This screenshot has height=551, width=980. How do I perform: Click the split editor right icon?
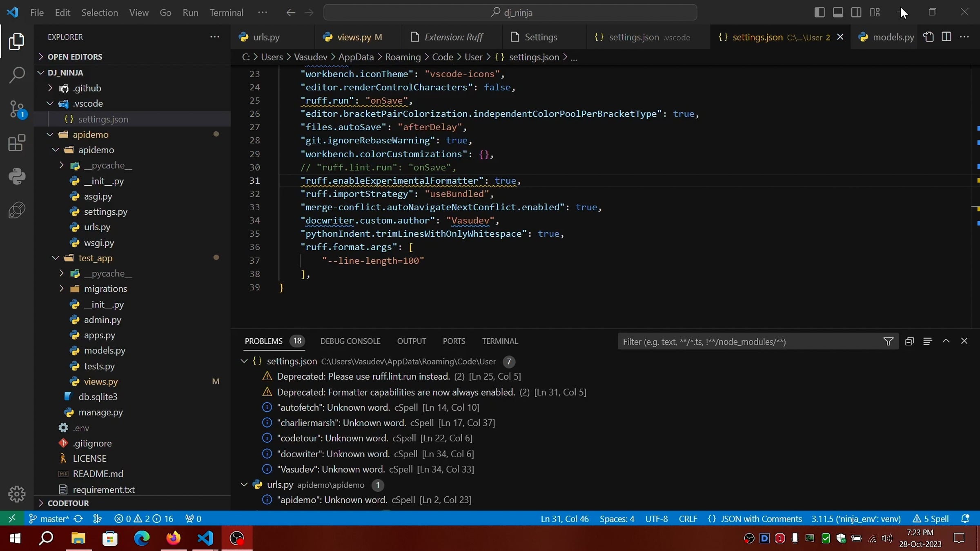(x=946, y=37)
